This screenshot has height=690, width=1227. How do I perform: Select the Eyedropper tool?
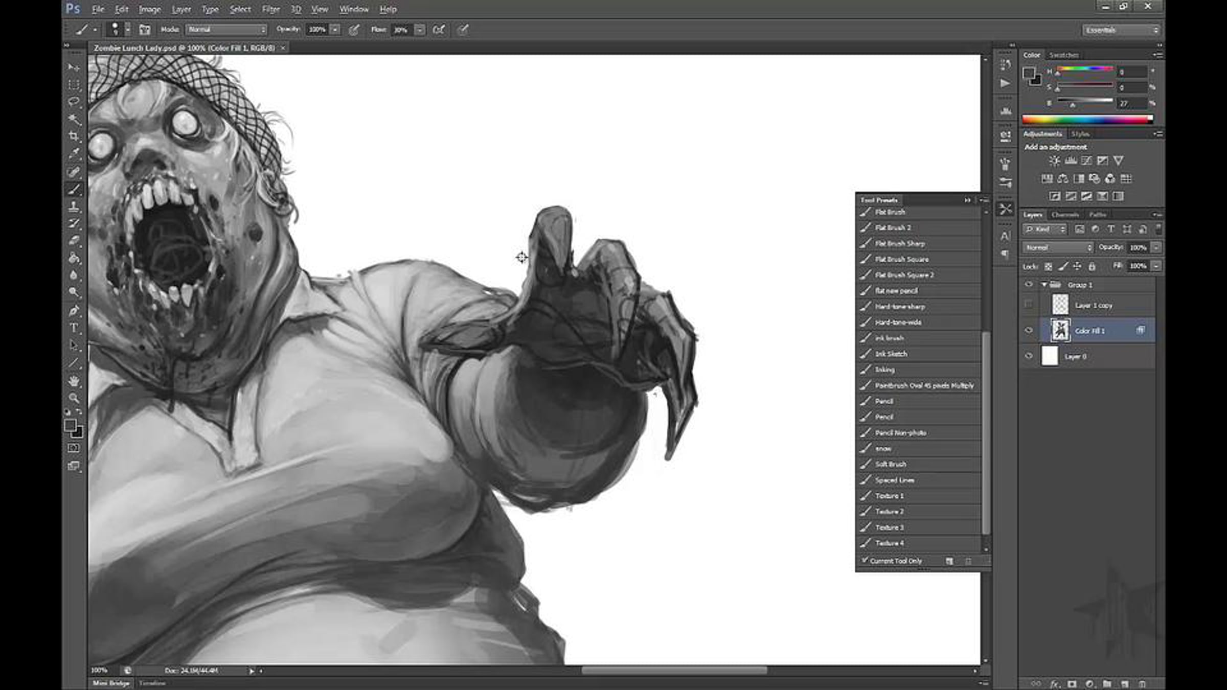[x=74, y=153]
